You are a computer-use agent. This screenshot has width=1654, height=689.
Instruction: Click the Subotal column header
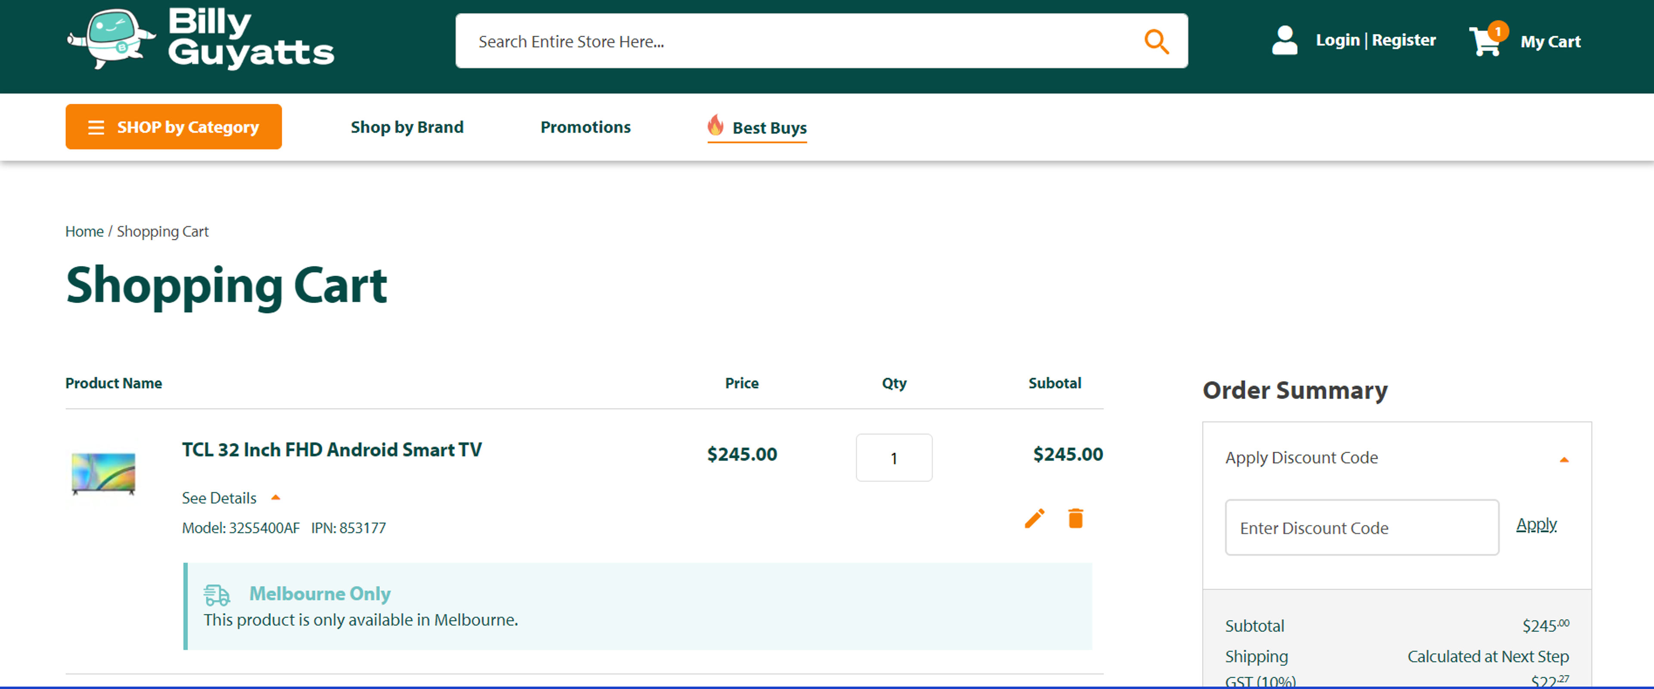(1054, 383)
